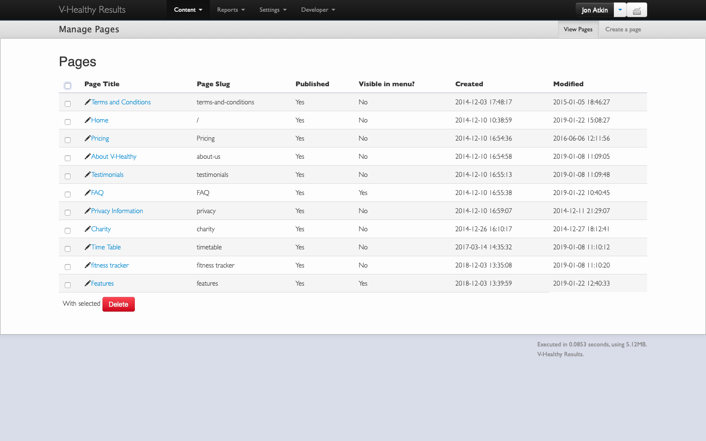Open the Features page link

[102, 283]
